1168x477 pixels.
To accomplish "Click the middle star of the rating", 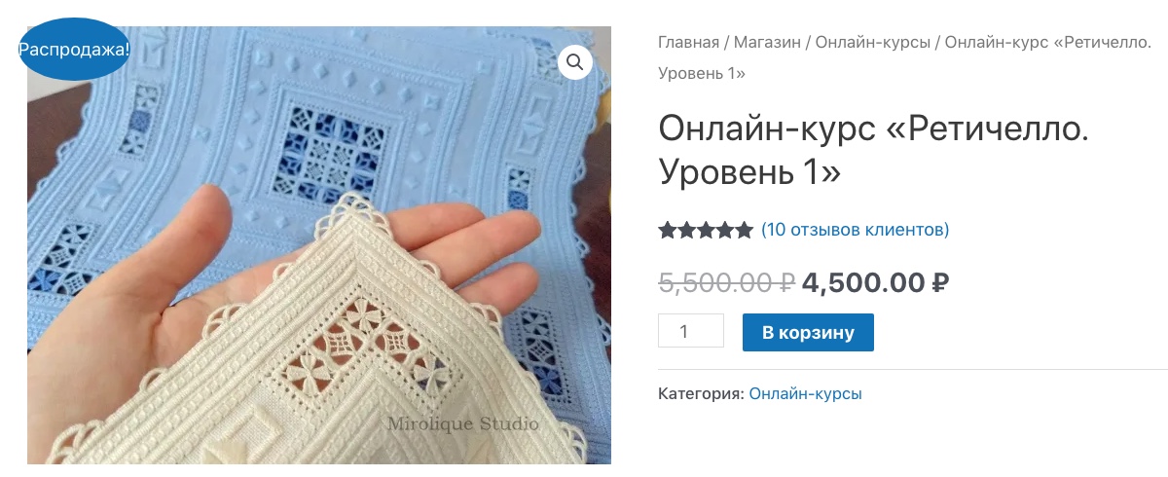I will pyautogui.click(x=706, y=231).
